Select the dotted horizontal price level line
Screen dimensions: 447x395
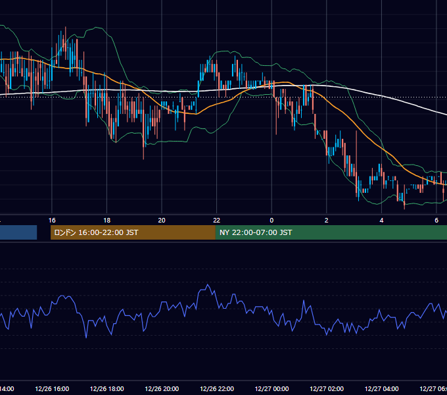223,97
